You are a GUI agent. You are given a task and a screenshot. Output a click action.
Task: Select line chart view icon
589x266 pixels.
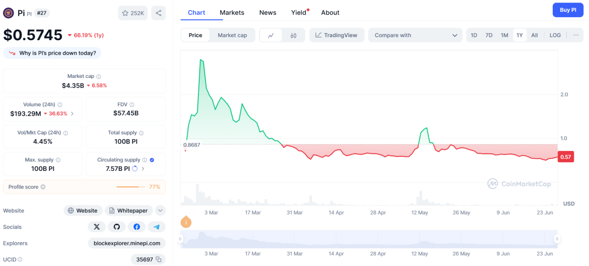(x=270, y=35)
